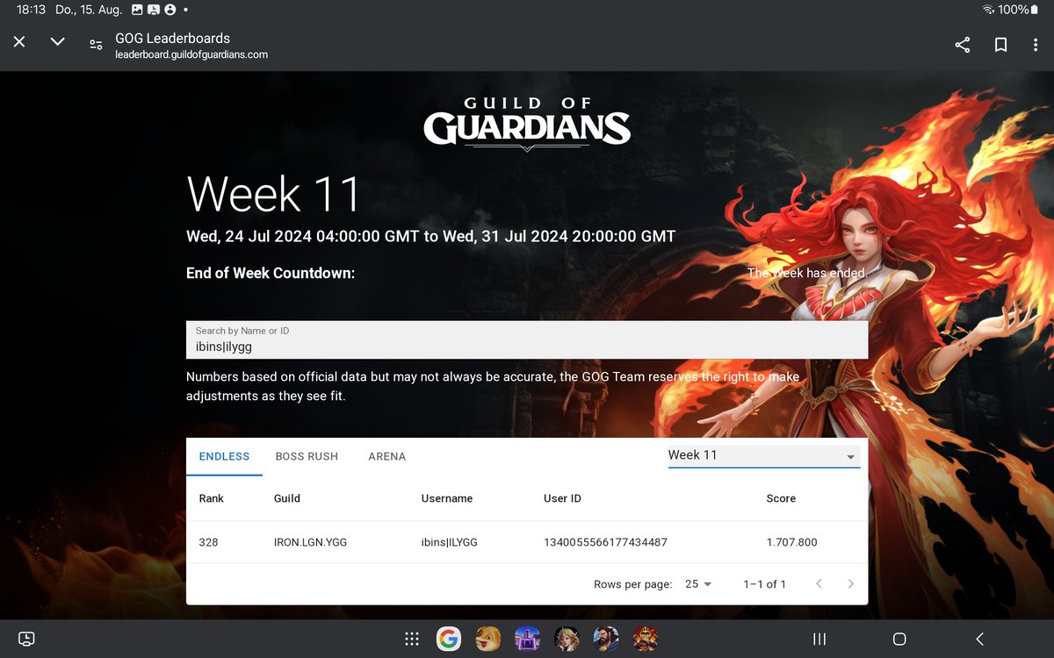Tap the share icon in the browser bar
The height and width of the screenshot is (658, 1054).
click(x=963, y=45)
